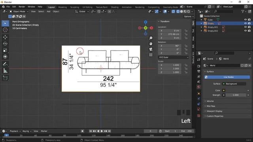Toggle visibility of Empty.002 in outliner
The width and height of the screenshot is (253, 142).
[x=245, y=31]
